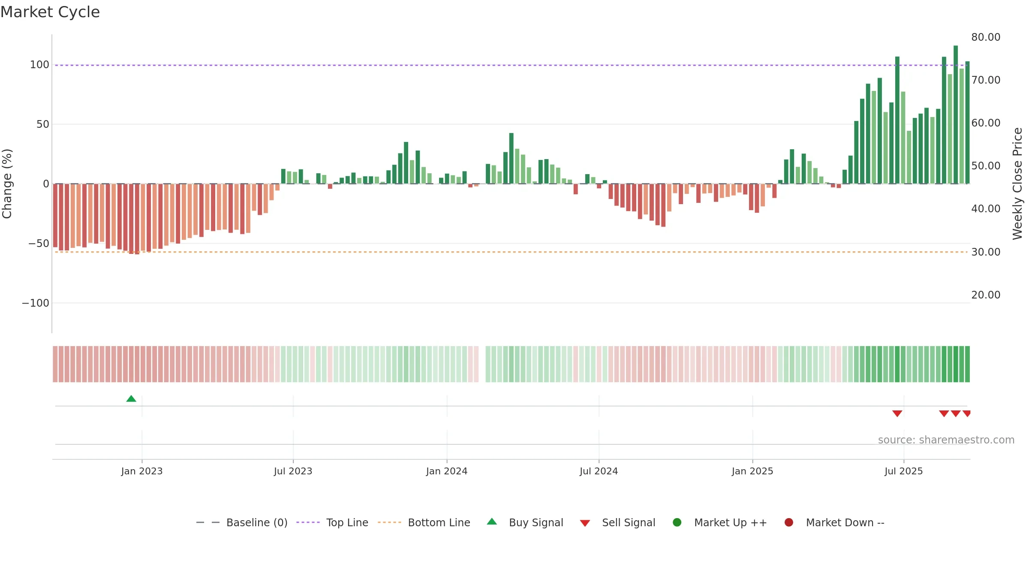Click the Jan 2023 x-axis label
This screenshot has height=579, width=1029.
(x=142, y=471)
